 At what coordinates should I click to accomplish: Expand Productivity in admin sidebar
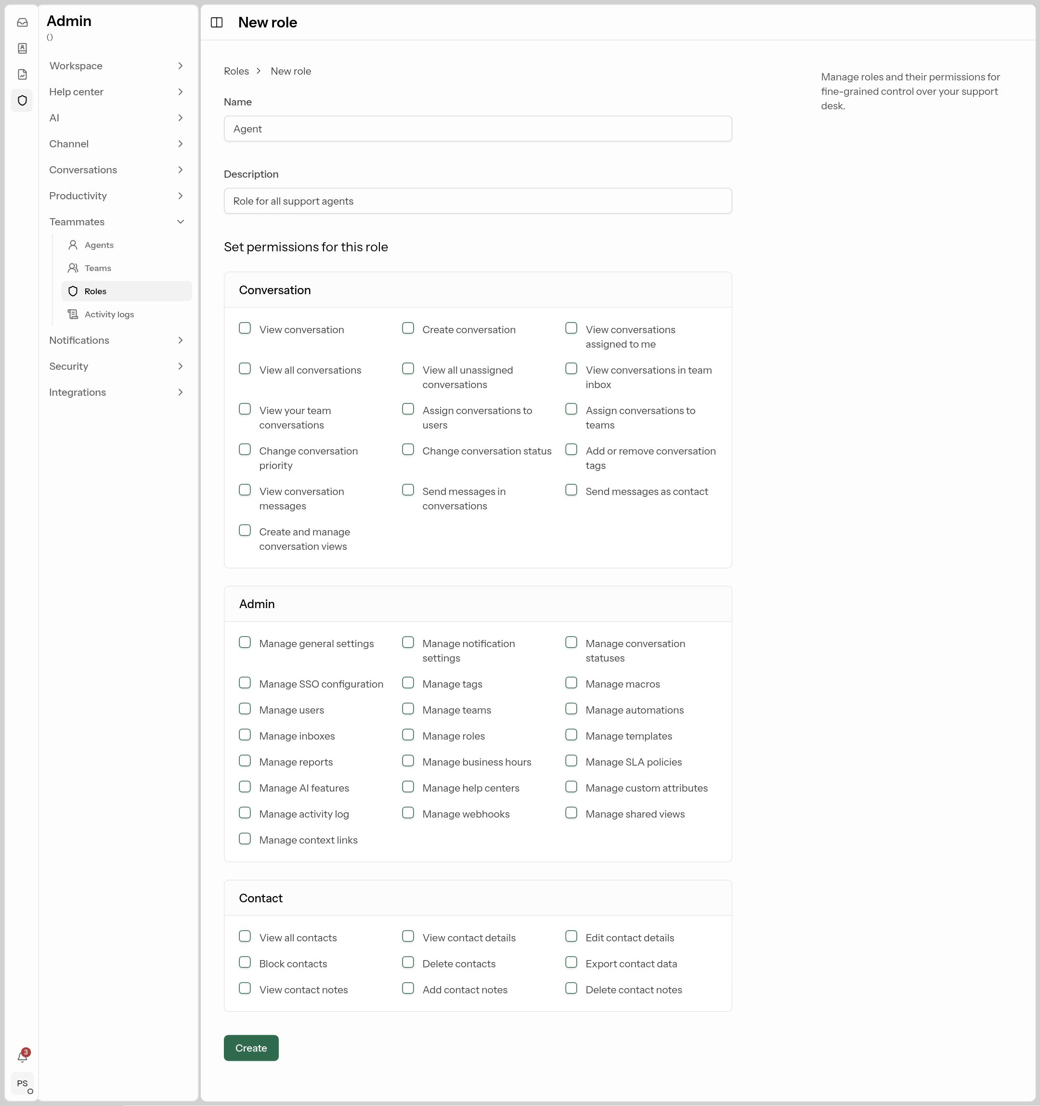[x=117, y=196]
